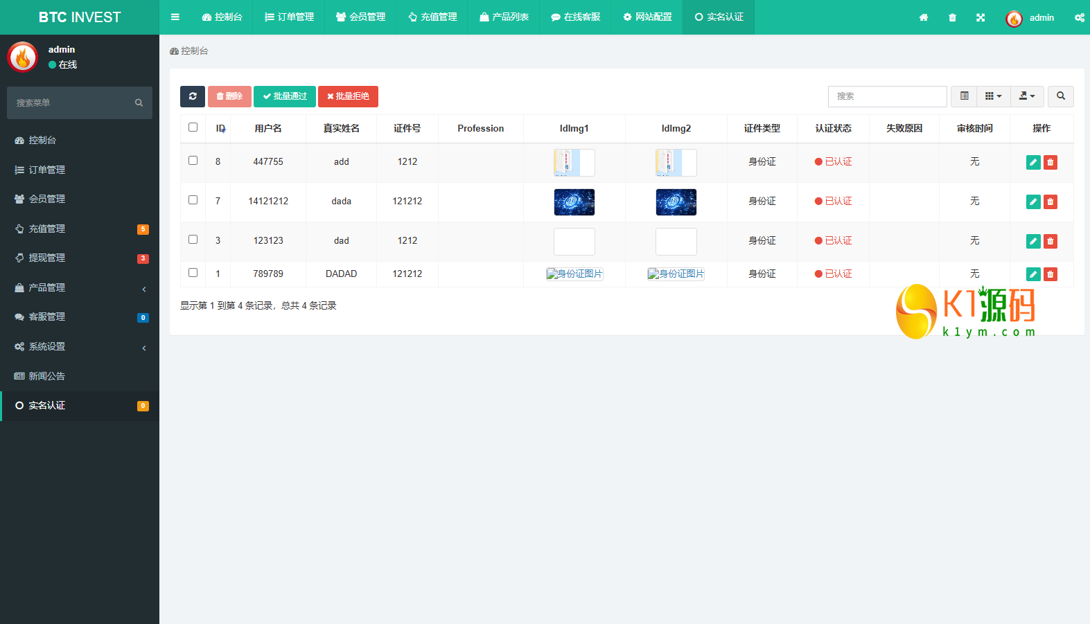
Task: Open the 产品列表 tab in the top nav
Action: click(504, 17)
